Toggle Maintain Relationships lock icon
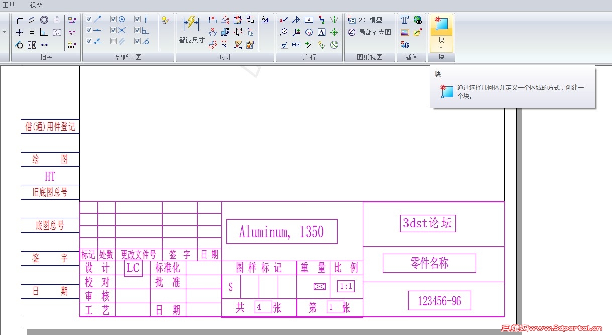Image resolution: width=612 pixels, height=335 pixels. point(72,20)
